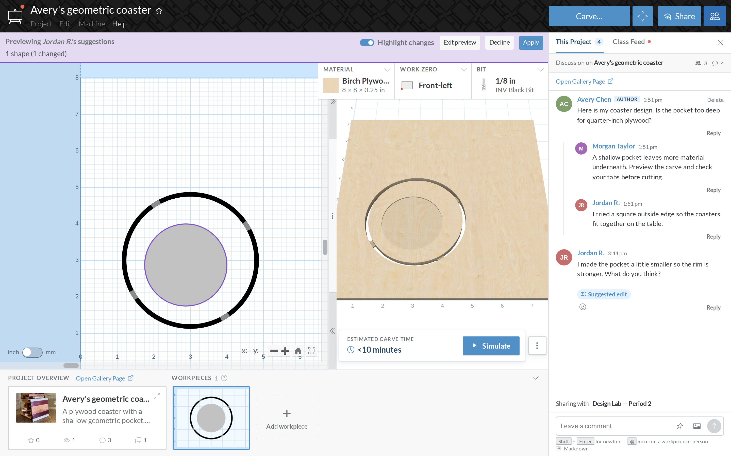Click the workpieces help question icon

point(224,378)
